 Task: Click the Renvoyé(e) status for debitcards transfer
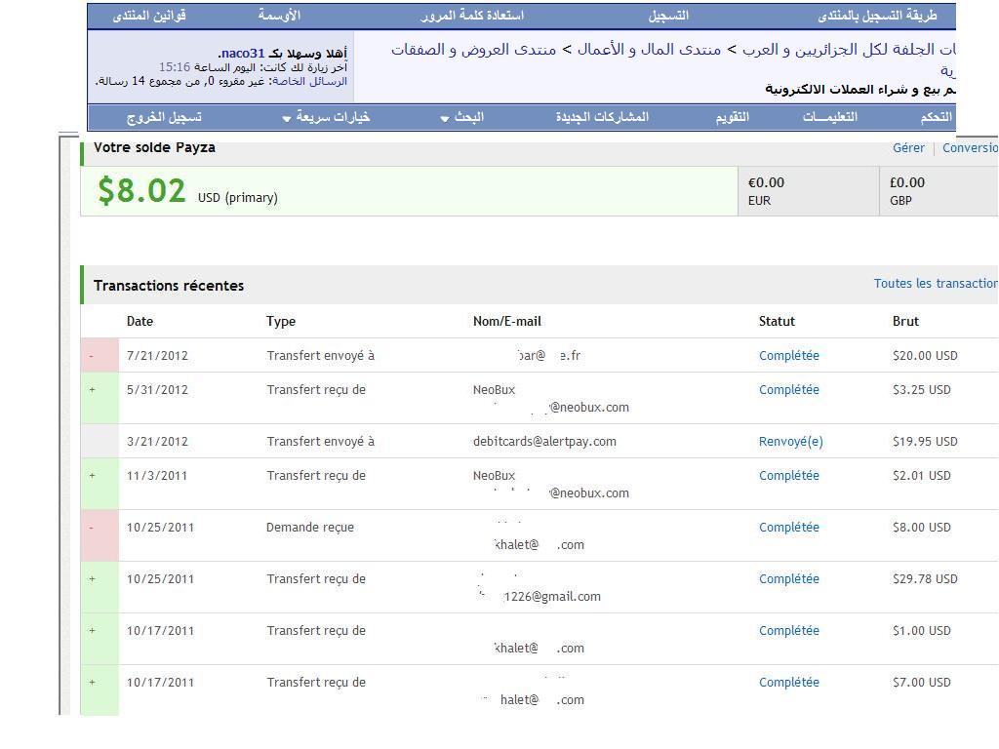(x=790, y=442)
